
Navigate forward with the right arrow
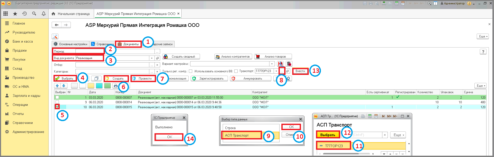[x=66, y=25]
